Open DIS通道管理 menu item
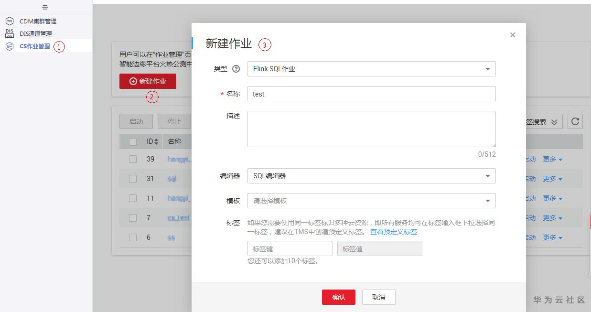Screen dimensions: 591x312 36,33
